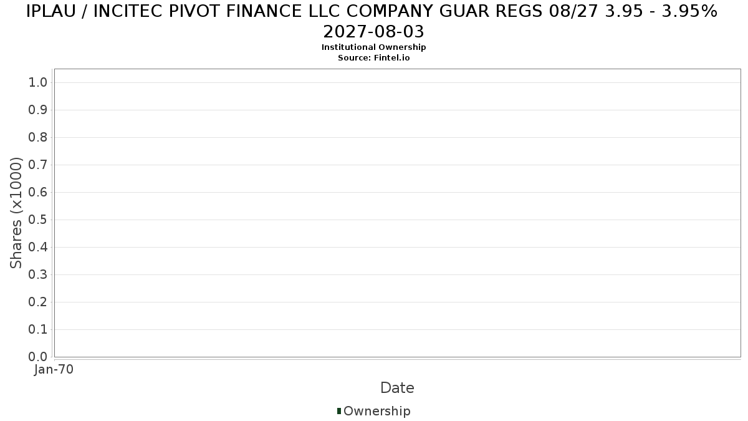Click the 0.6 y-axis tick label
The height and width of the screenshot is (421, 748).
38,193
